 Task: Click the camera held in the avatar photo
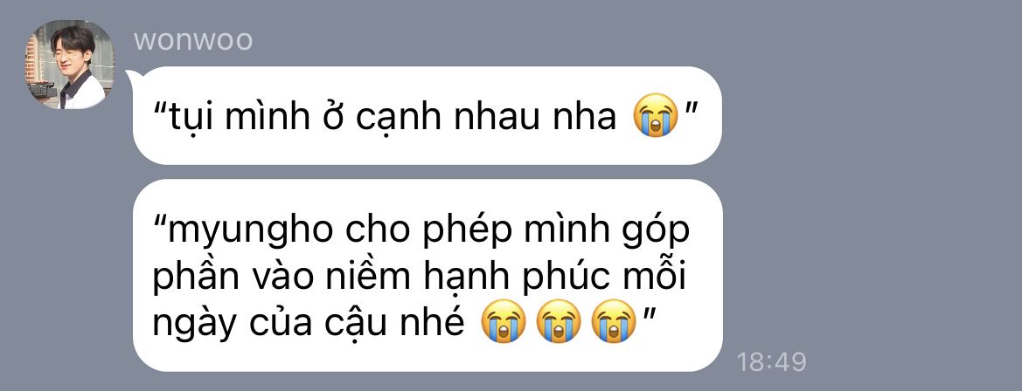(x=43, y=89)
